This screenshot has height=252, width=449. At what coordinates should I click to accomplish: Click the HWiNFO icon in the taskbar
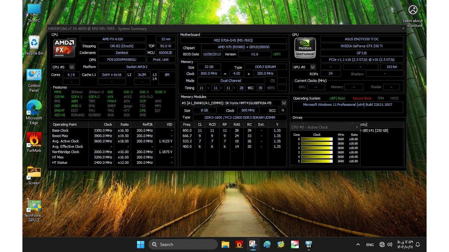(308, 244)
